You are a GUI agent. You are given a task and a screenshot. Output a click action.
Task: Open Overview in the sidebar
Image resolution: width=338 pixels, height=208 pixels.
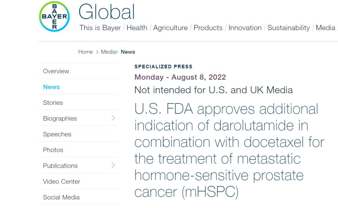point(56,71)
